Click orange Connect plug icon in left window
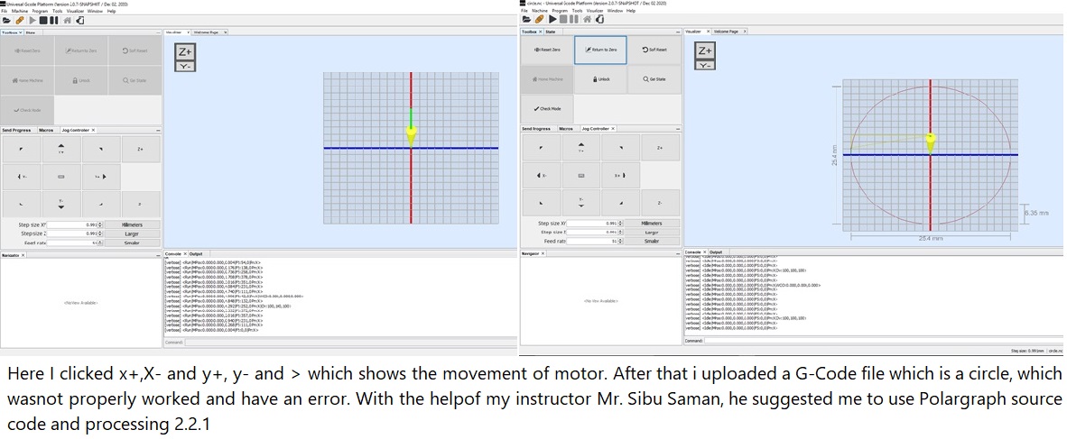The width and height of the screenshot is (1067, 439). (x=19, y=21)
